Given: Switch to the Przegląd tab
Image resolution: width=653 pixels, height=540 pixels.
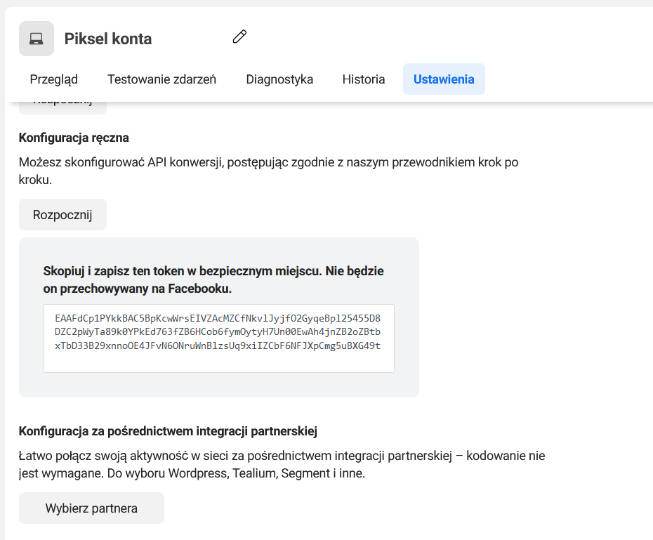Looking at the screenshot, I should tap(53, 79).
